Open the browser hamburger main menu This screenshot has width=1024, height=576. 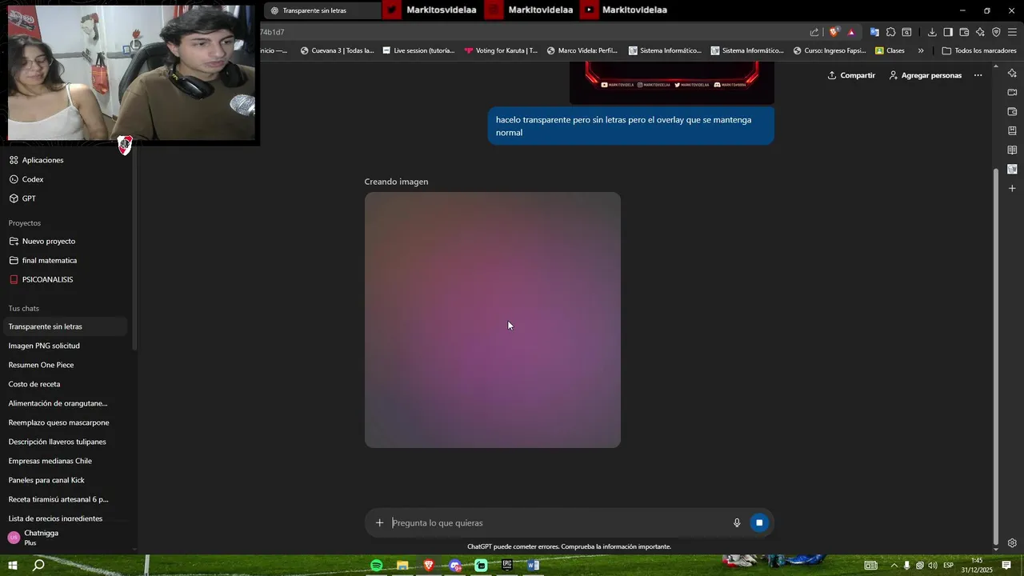click(1012, 32)
